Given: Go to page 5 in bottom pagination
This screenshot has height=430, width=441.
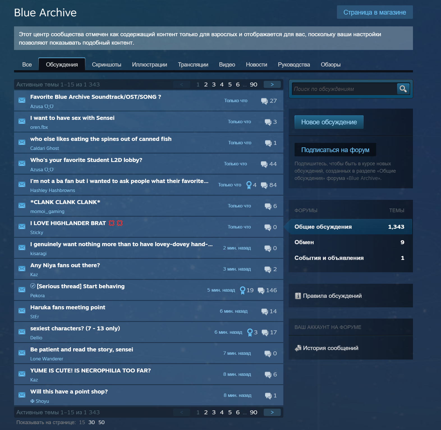Looking at the screenshot, I should [x=230, y=412].
